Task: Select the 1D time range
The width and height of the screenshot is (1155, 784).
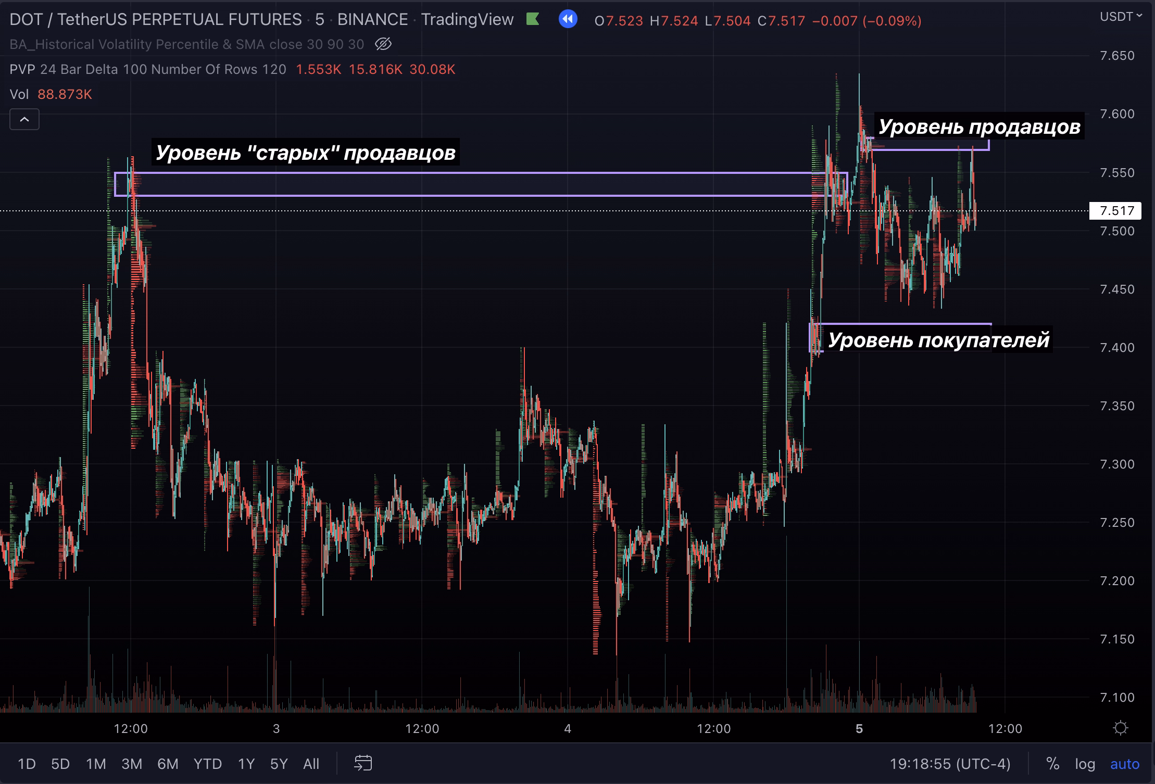Action: pos(27,764)
